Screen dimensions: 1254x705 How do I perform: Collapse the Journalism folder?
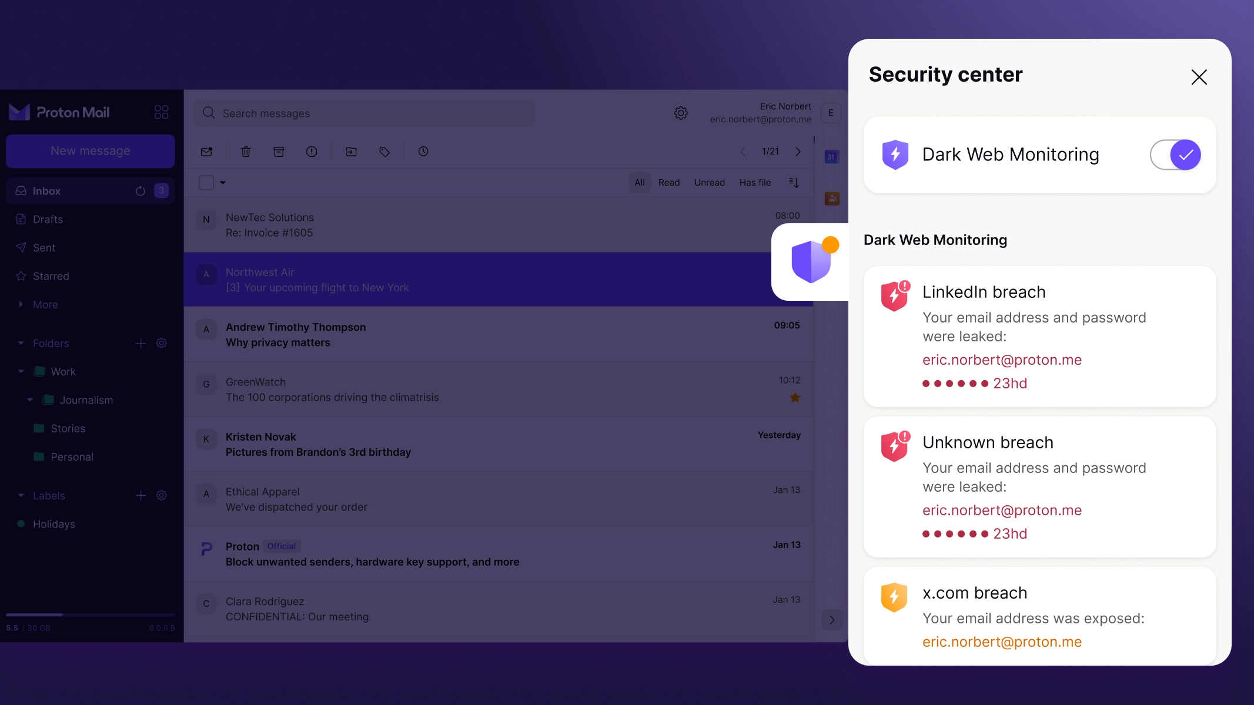(x=30, y=400)
